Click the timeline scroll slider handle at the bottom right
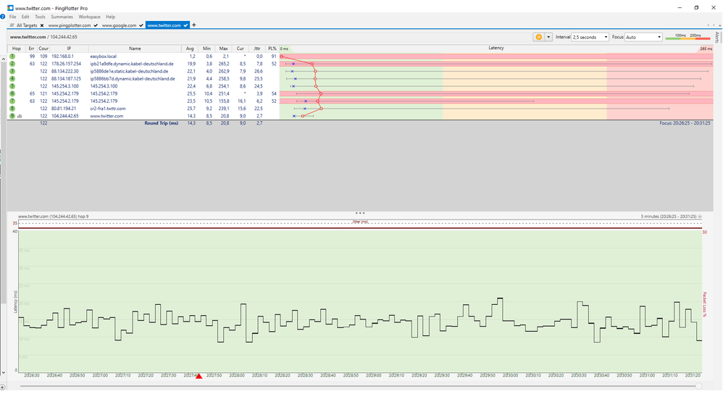Screen dimensions: 723x394 click(698, 386)
